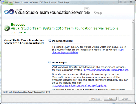Viewport: 136px width, 104px height.
Task: Close the setup window
Action: point(131,2)
